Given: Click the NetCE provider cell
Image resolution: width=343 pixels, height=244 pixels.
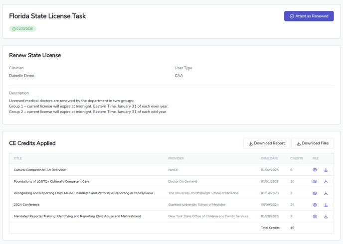Looking at the screenshot, I should coord(173,170).
